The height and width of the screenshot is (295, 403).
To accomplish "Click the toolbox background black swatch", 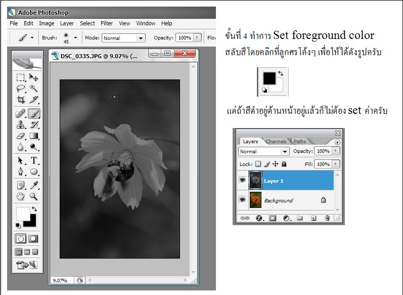I will [32, 223].
